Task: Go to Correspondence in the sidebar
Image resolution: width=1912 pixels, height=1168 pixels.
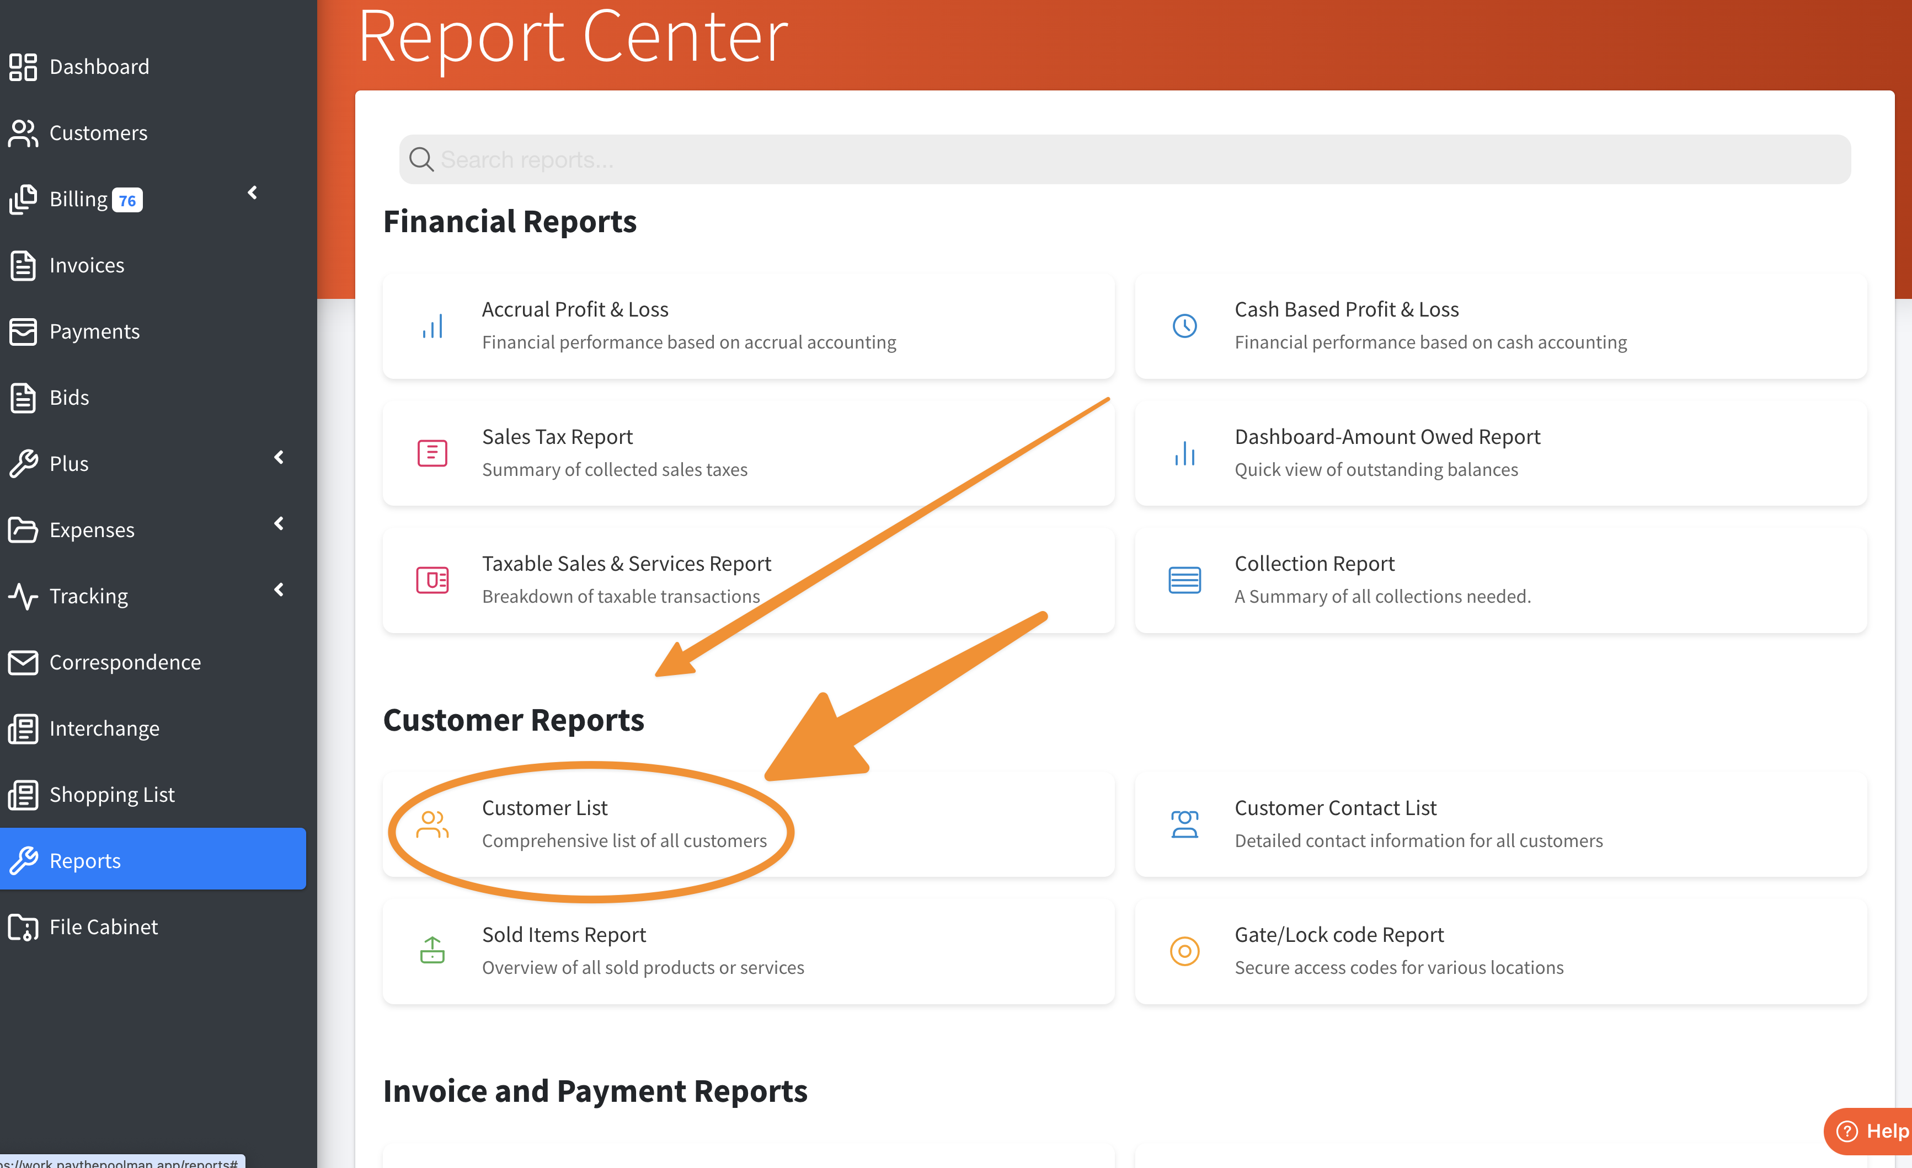Action: point(125,662)
